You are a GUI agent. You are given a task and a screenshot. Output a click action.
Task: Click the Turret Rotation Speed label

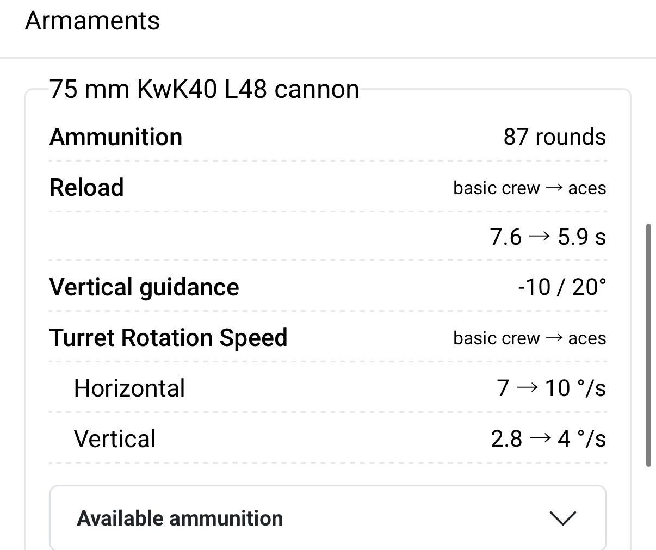[168, 338]
